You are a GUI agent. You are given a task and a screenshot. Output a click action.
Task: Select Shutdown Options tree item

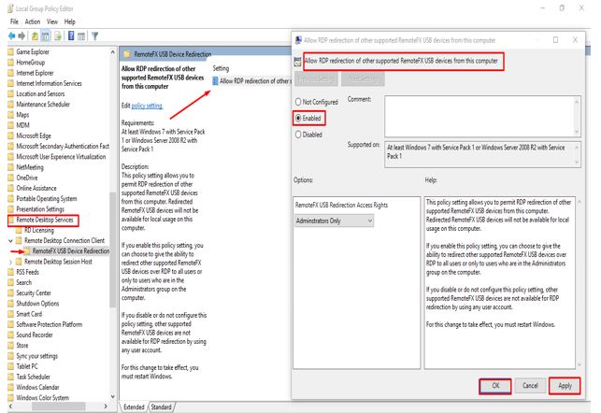point(37,304)
